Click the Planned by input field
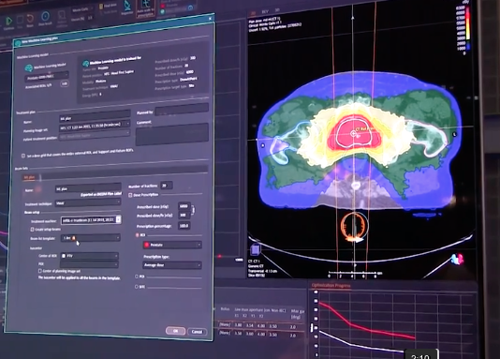This screenshot has height=359, width=500. coord(182,110)
